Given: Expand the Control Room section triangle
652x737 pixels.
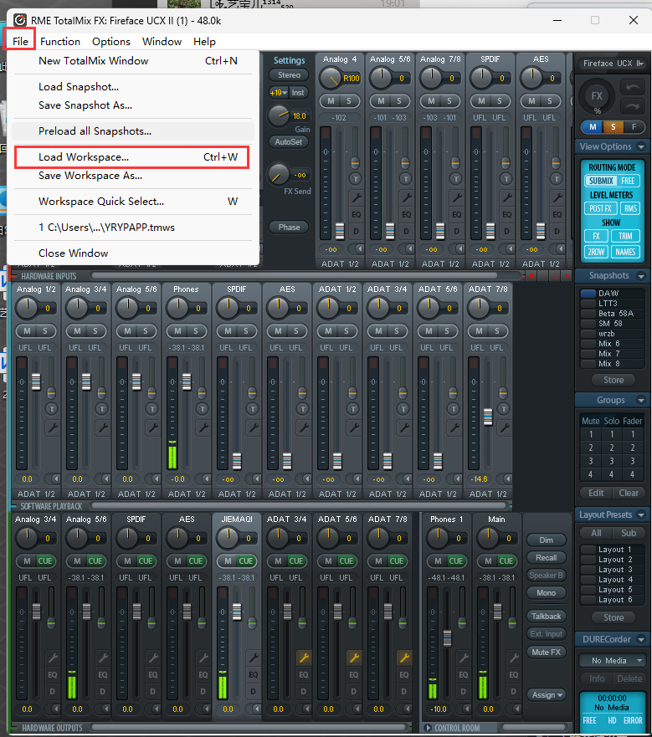Looking at the screenshot, I should coord(428,728).
